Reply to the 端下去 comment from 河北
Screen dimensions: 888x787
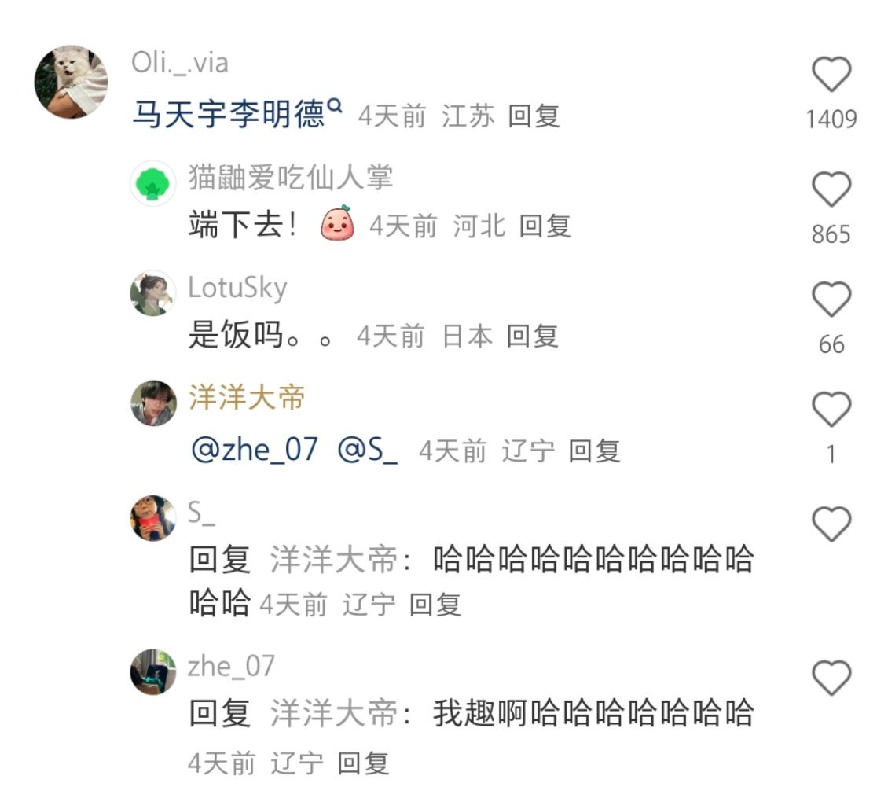(545, 226)
